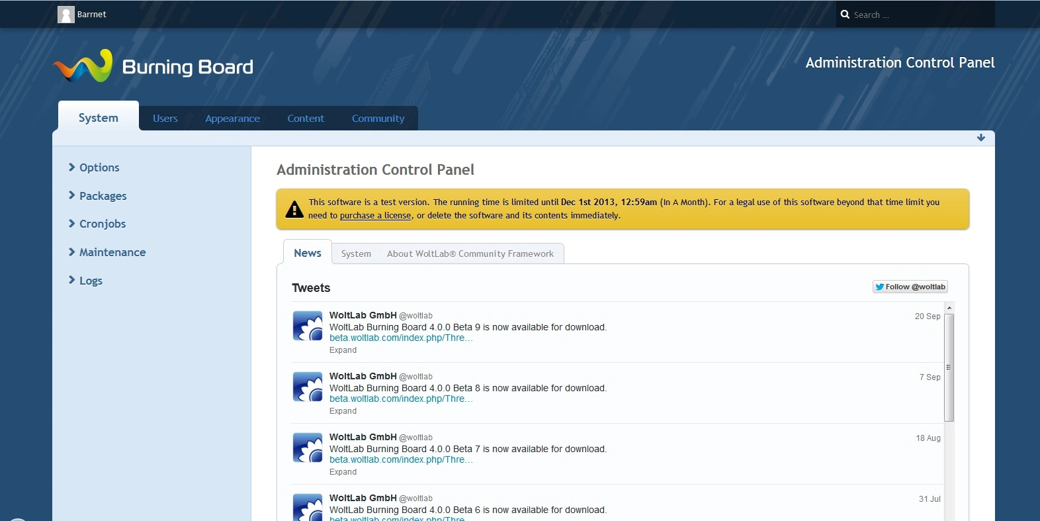Open the Beta 9 download link
Screen dimensions: 1040x521
pyautogui.click(x=401, y=338)
